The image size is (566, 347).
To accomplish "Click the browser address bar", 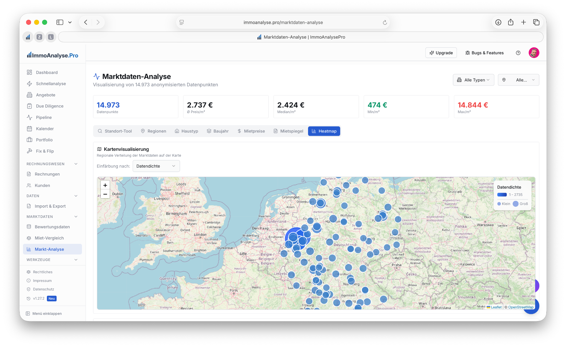I will coord(283,22).
